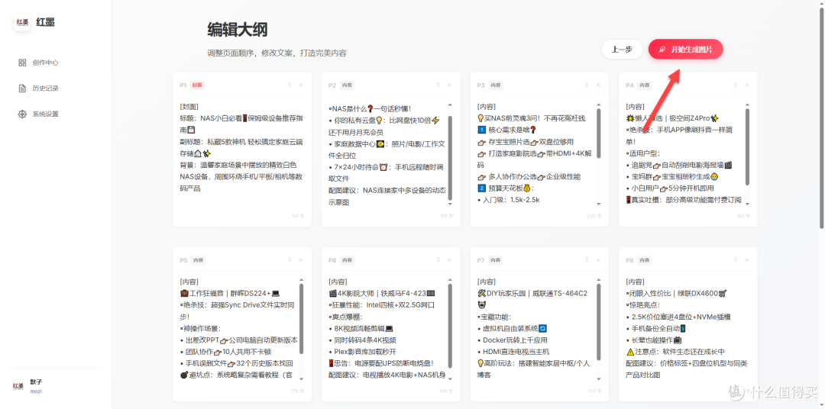Click the 230 字 count on card P3
The image size is (825, 409).
[594, 215]
